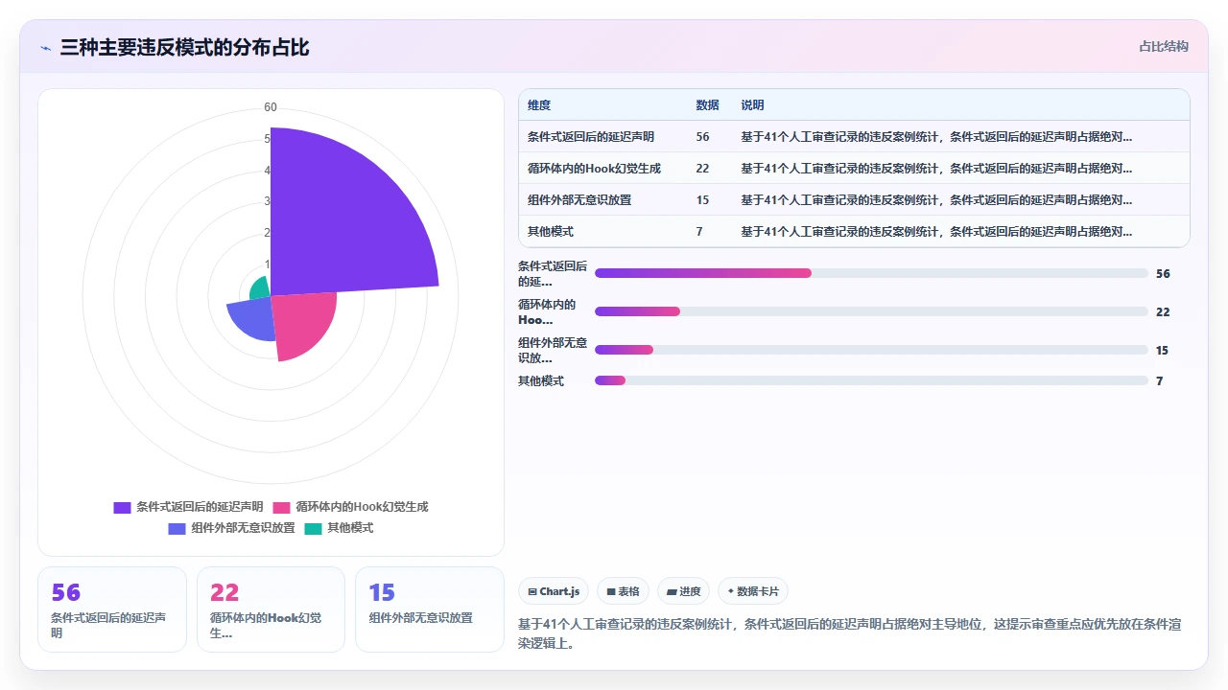
Task: Click the title 三种主要违反模式的分布占比
Action: (x=184, y=48)
